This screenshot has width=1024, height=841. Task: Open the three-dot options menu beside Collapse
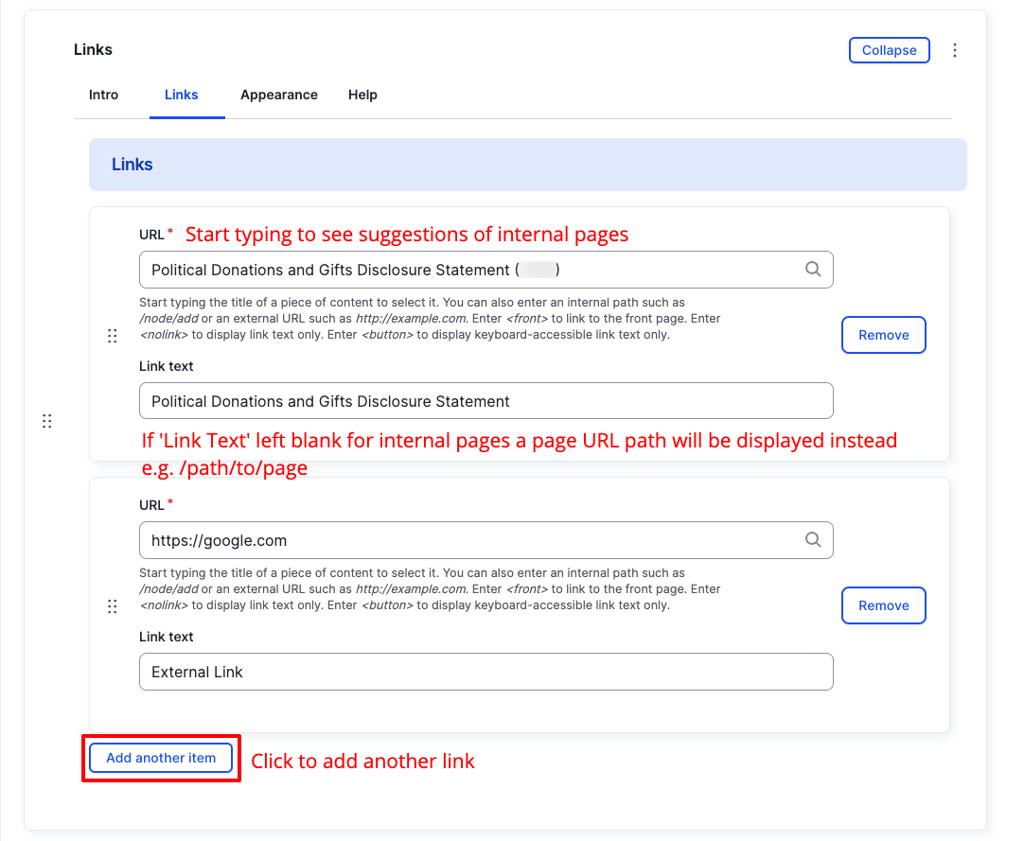955,50
